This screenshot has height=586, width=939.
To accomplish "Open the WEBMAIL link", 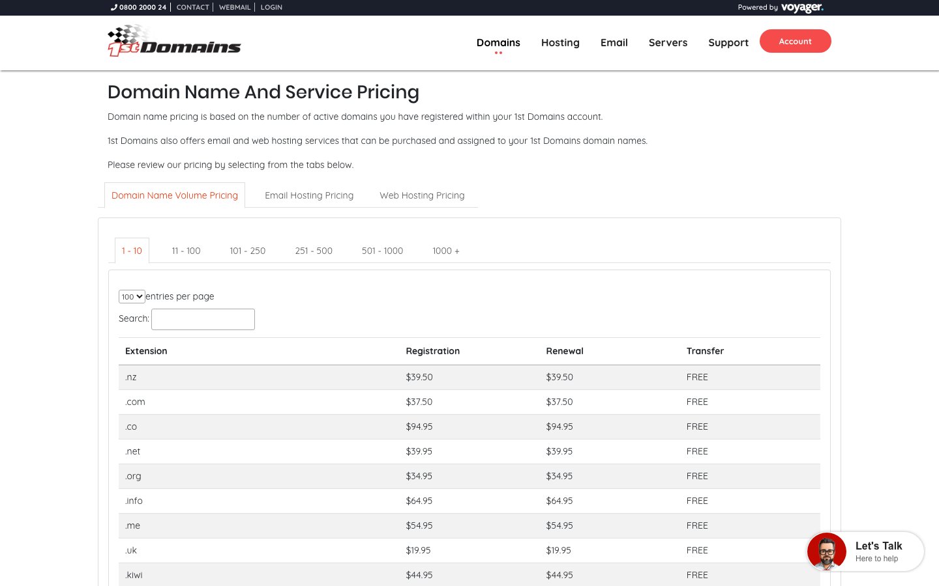I will point(235,7).
